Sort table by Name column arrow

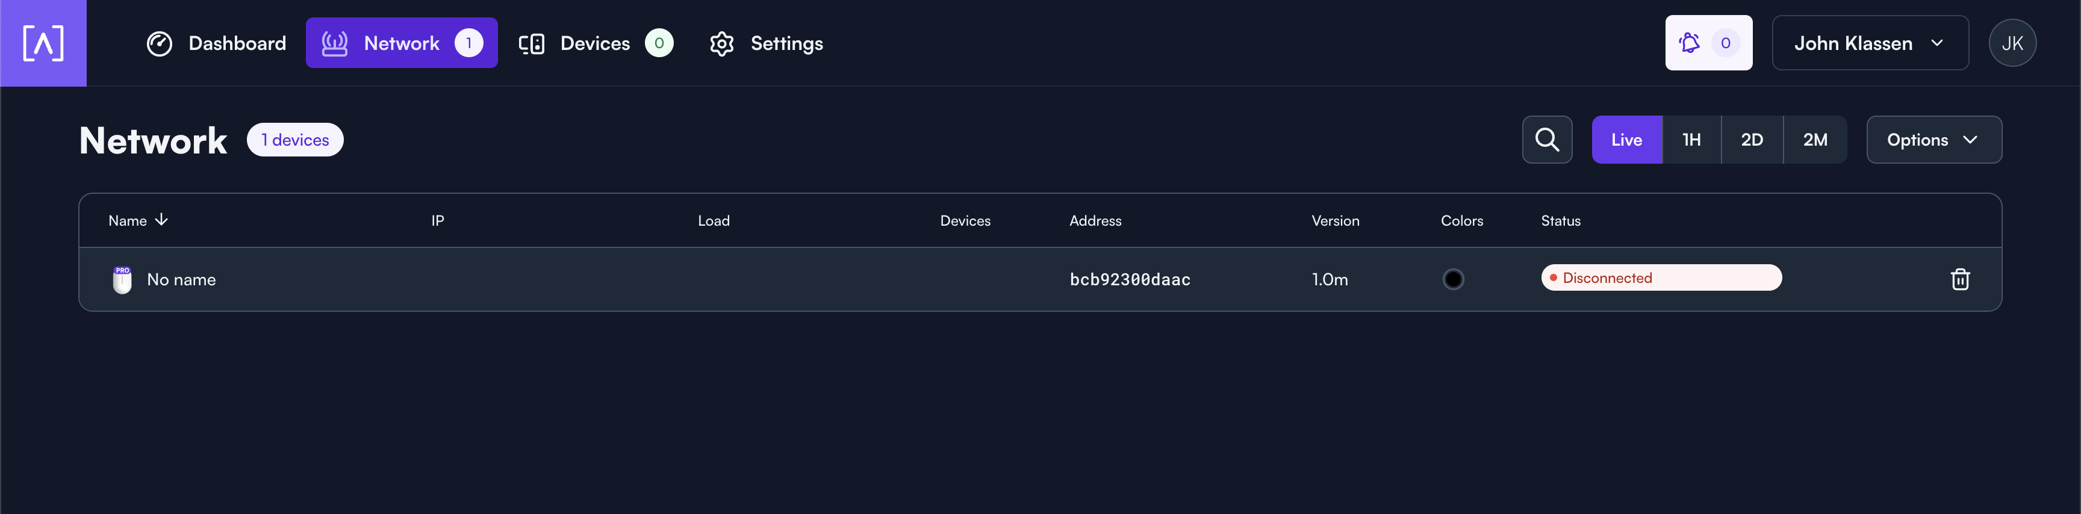pyautogui.click(x=161, y=220)
